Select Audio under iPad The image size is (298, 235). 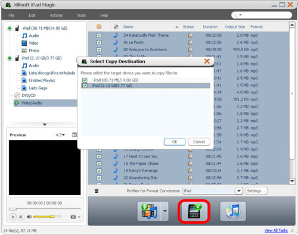click(34, 36)
